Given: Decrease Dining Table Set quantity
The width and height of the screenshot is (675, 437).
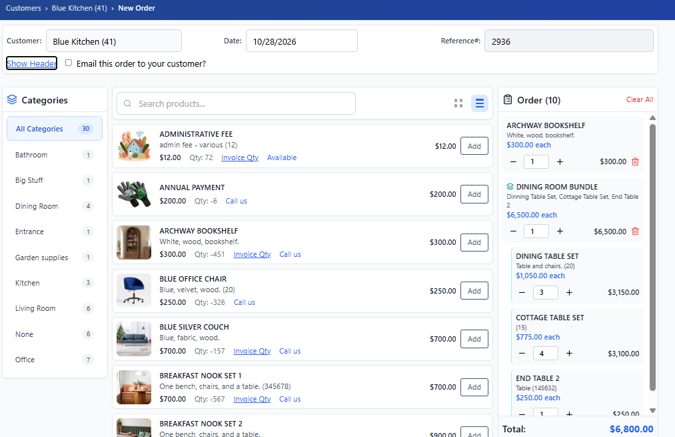Looking at the screenshot, I should [522, 292].
